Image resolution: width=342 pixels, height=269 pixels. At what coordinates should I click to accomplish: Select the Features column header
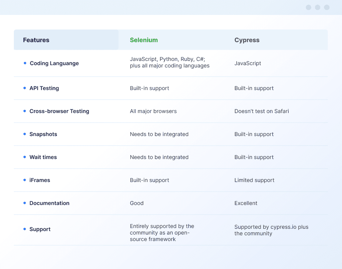(36, 40)
